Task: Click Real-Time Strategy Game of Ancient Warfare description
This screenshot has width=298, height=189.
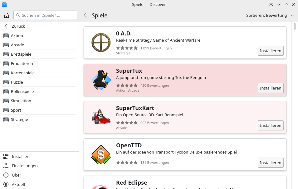Action: (158, 40)
